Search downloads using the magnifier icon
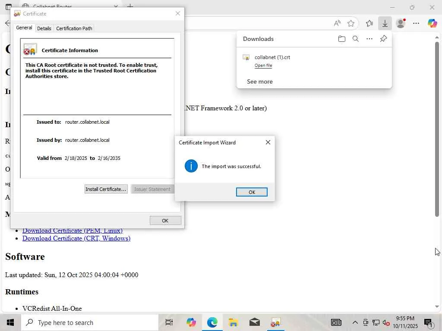The image size is (442, 331). [356, 39]
